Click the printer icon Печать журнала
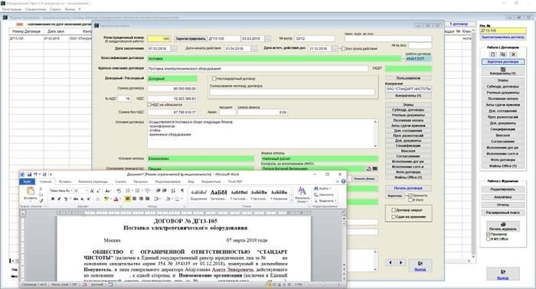The image size is (536, 289). [x=503, y=226]
